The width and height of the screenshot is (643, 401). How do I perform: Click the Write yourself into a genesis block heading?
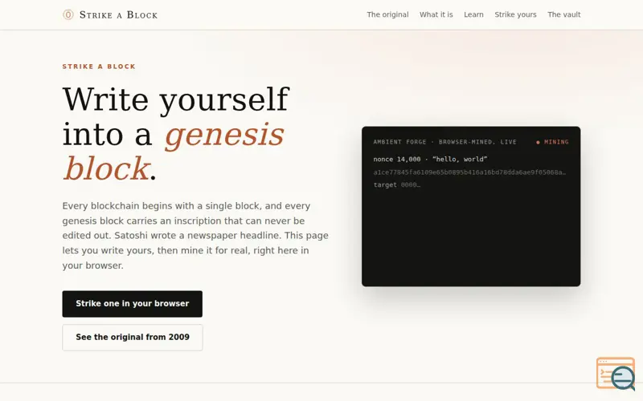(176, 134)
